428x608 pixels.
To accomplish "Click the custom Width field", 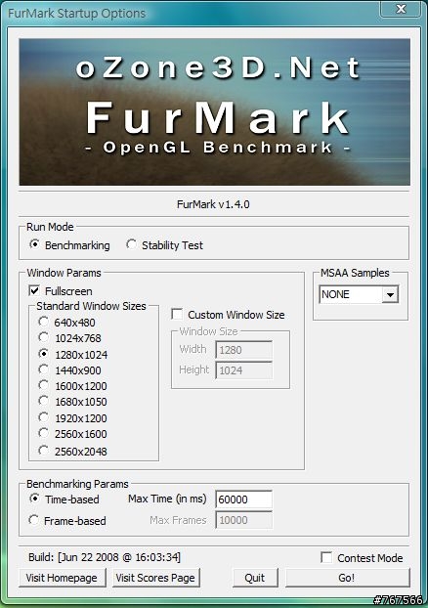I will [x=244, y=350].
